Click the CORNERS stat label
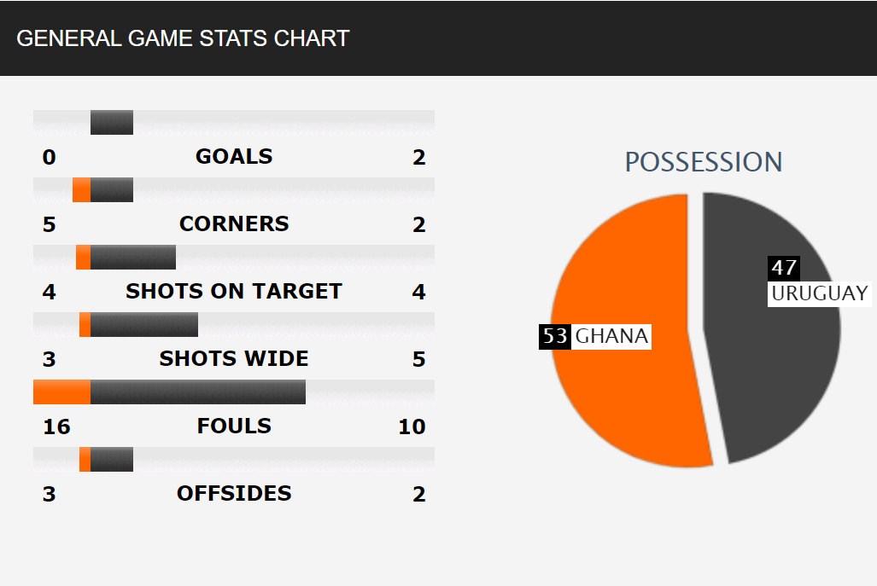Image resolution: width=877 pixels, height=586 pixels. [234, 224]
